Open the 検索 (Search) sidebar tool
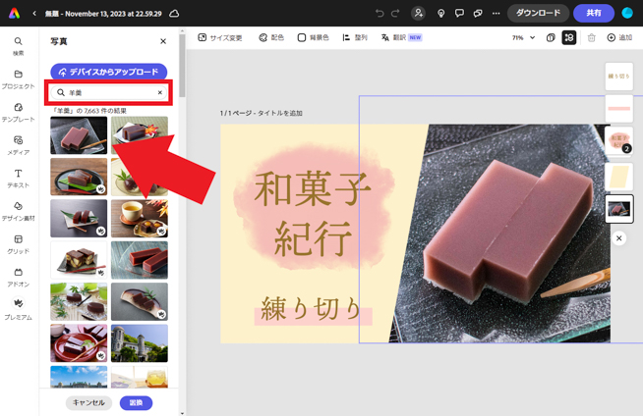 (x=18, y=46)
